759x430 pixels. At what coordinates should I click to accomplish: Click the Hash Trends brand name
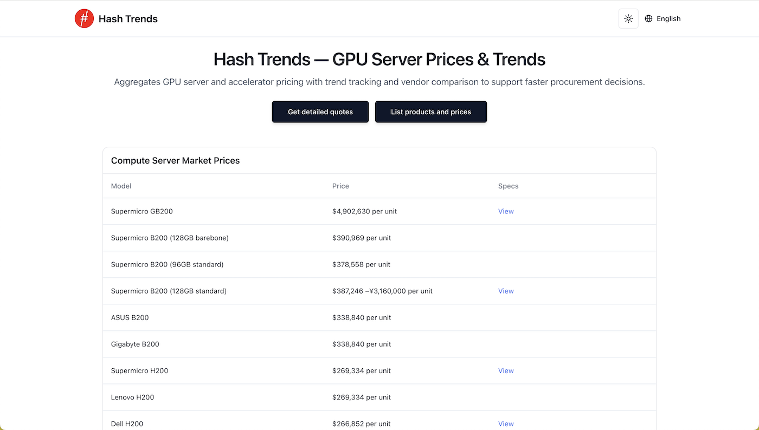[x=128, y=19]
